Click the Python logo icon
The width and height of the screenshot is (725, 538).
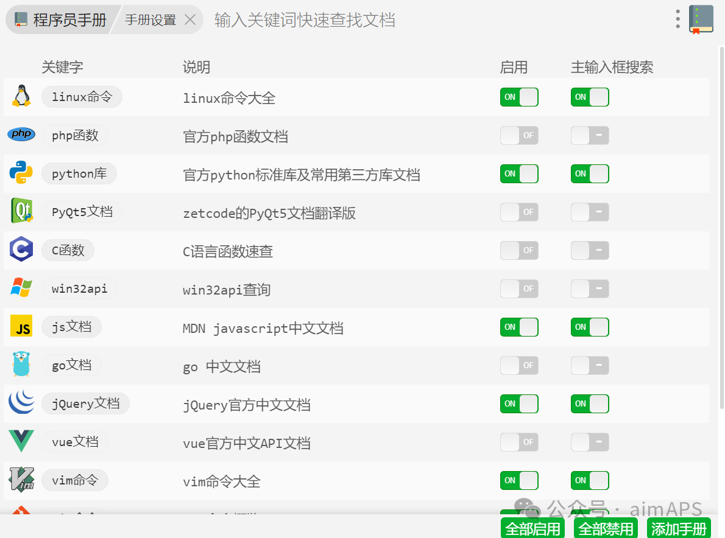point(21,173)
